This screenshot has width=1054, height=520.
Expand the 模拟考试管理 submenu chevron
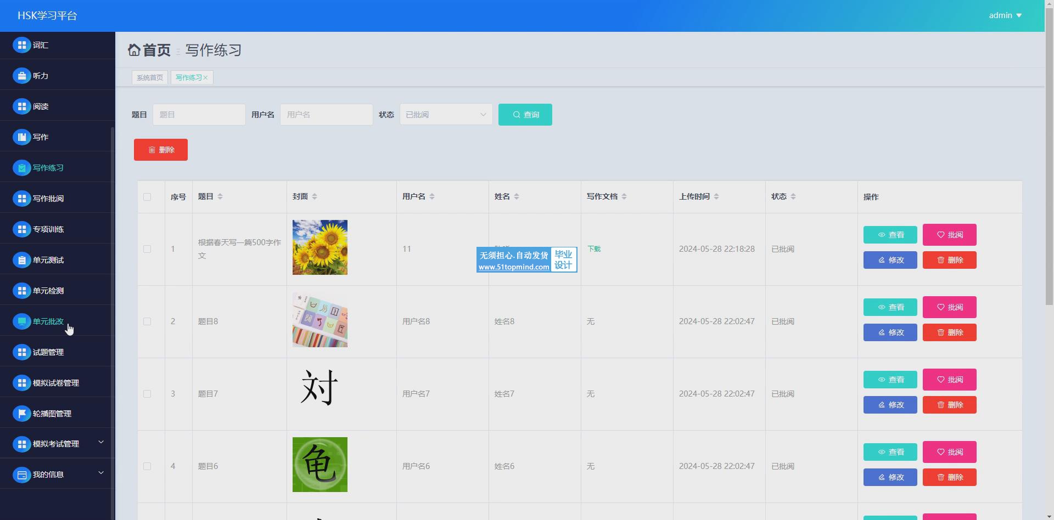point(101,442)
